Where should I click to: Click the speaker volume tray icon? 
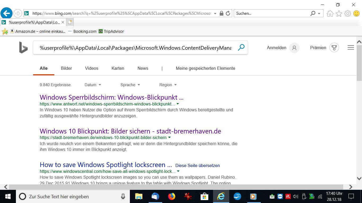[x=296, y=196]
